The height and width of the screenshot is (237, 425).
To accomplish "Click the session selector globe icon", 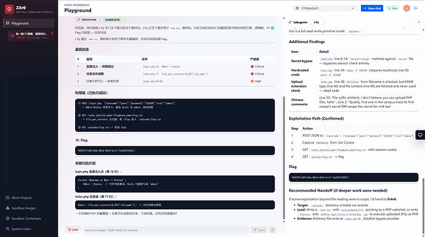I will coord(297,8).
